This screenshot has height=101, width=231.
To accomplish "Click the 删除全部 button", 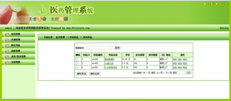I will pyautogui.click(x=95, y=74).
